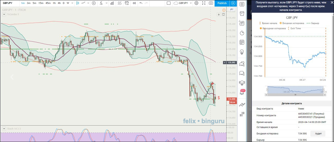Toggle the Барьер legend series

click(x=312, y=23)
